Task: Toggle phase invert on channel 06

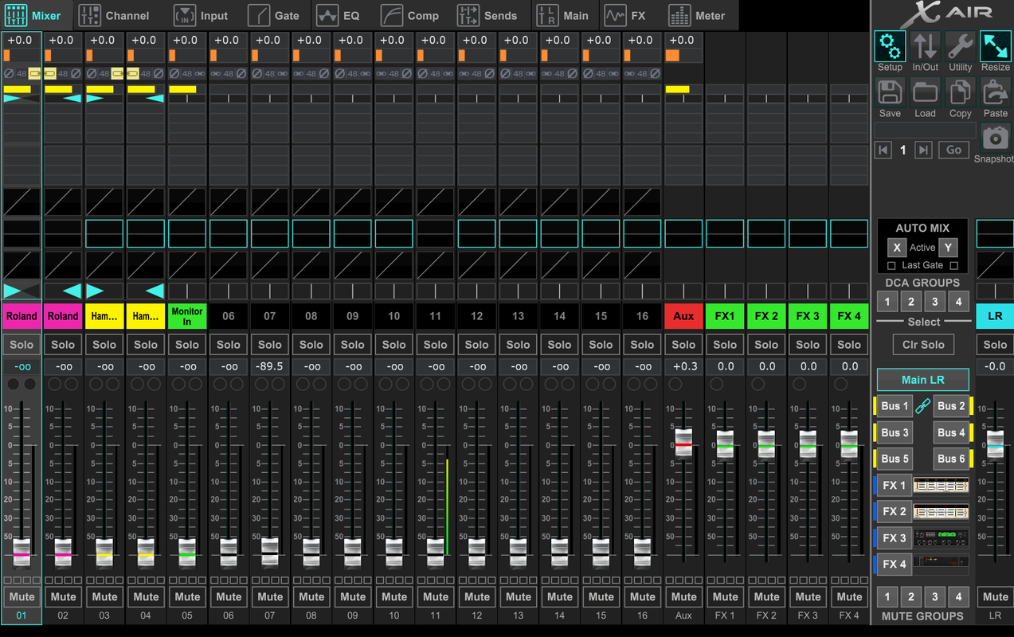Action: [x=241, y=73]
